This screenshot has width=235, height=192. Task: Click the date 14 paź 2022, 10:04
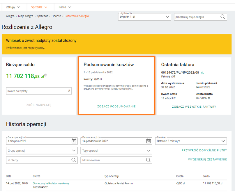coord(17,183)
